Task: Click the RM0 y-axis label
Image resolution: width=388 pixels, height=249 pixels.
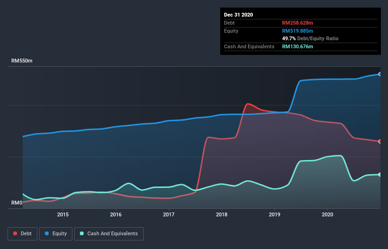Action: pyautogui.click(x=17, y=203)
